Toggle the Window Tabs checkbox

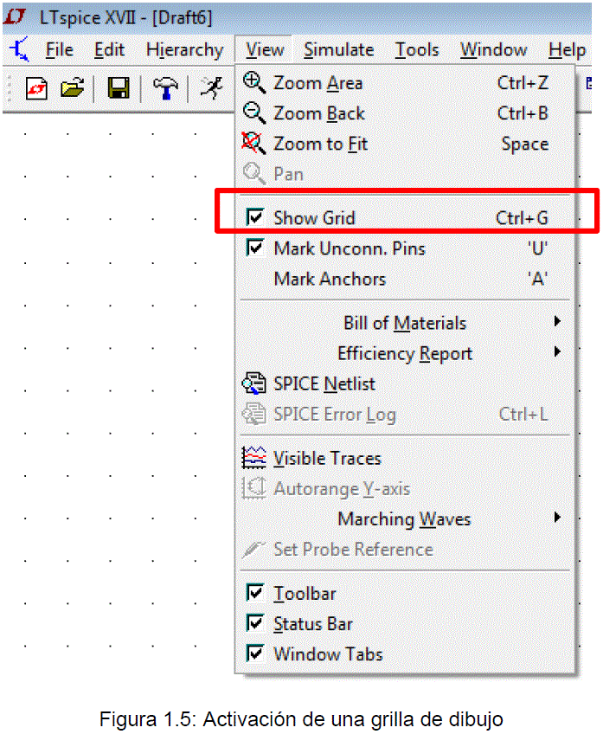point(255,653)
